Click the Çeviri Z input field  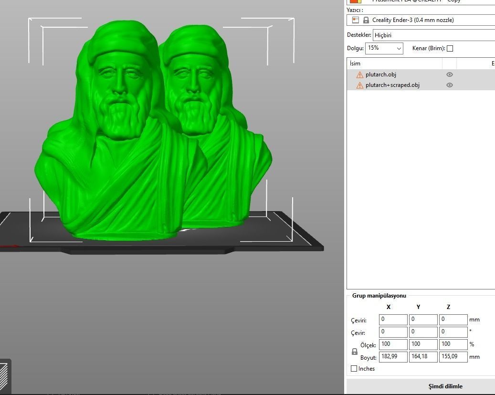(x=453, y=320)
